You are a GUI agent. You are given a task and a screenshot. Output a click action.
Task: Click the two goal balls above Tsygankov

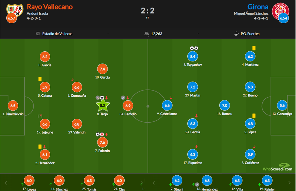click(x=194, y=48)
